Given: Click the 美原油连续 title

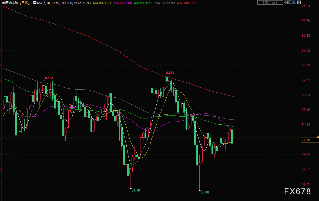Looking at the screenshot, I should pyautogui.click(x=10, y=3).
